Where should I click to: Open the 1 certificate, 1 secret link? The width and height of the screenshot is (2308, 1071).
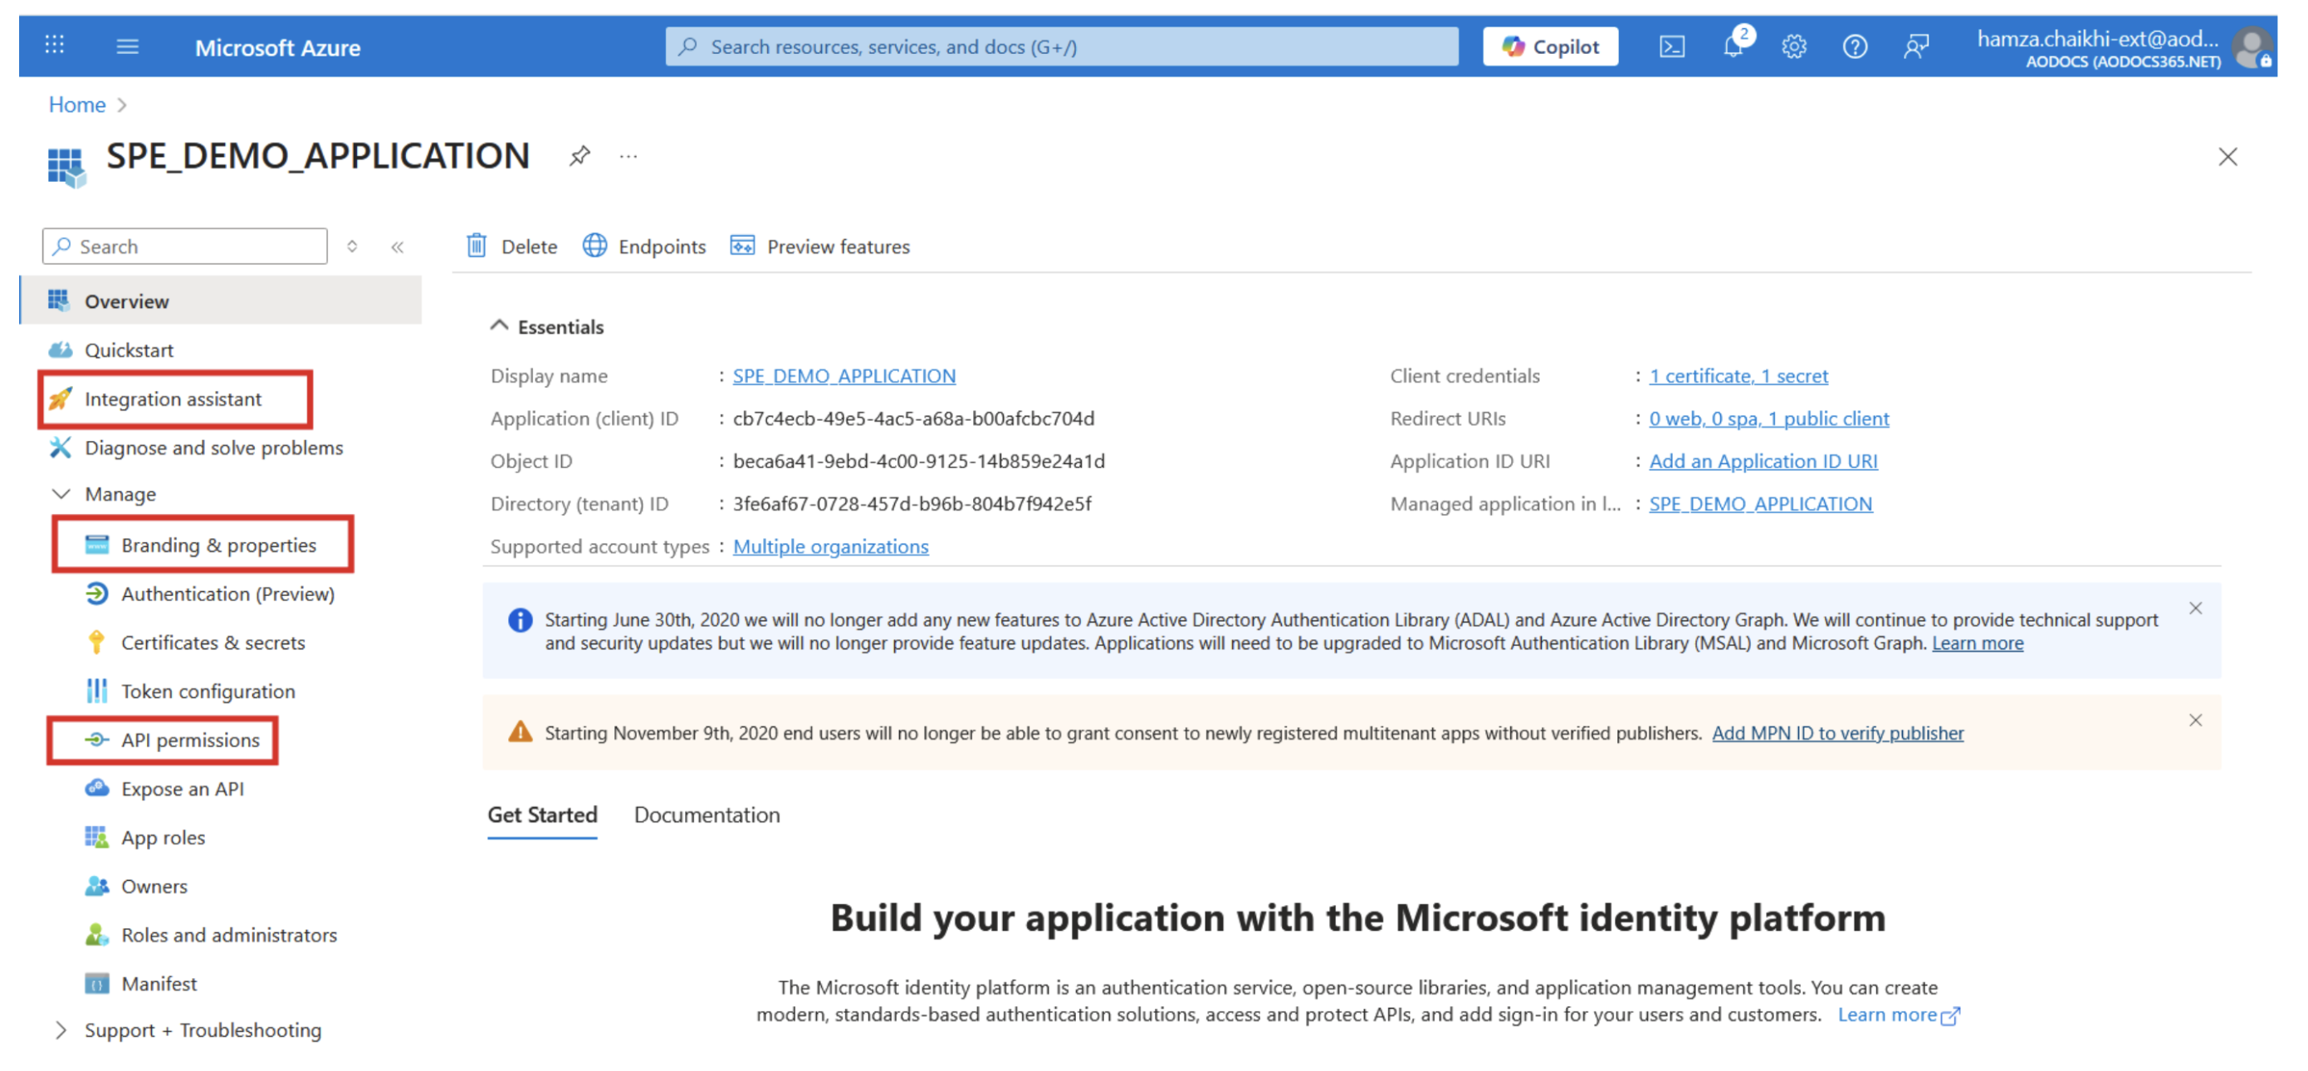click(x=1738, y=376)
